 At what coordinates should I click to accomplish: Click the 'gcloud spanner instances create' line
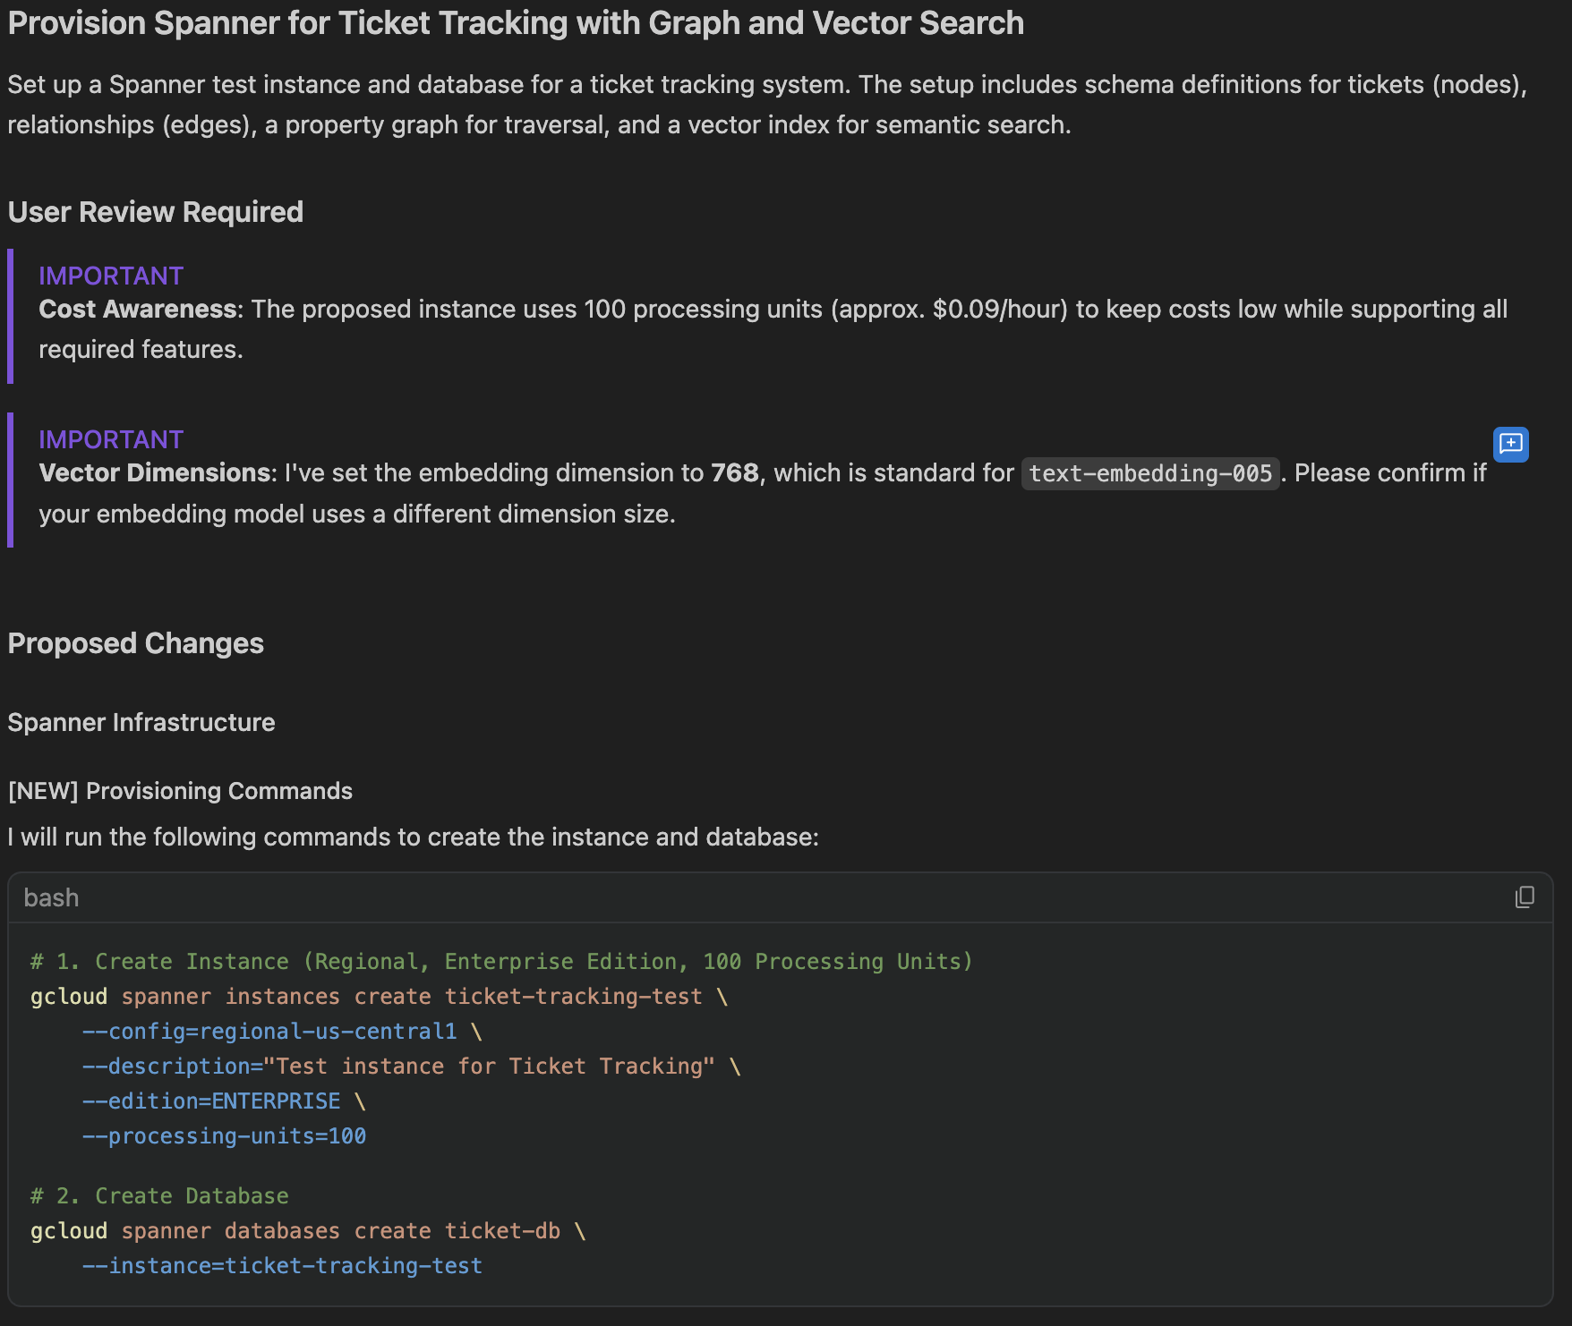(x=379, y=997)
